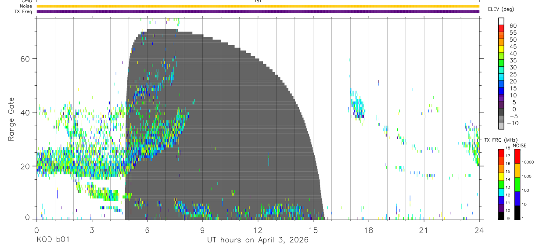
Task: Click the "10000" tick on the NOISE scale
Action: [x=529, y=162]
